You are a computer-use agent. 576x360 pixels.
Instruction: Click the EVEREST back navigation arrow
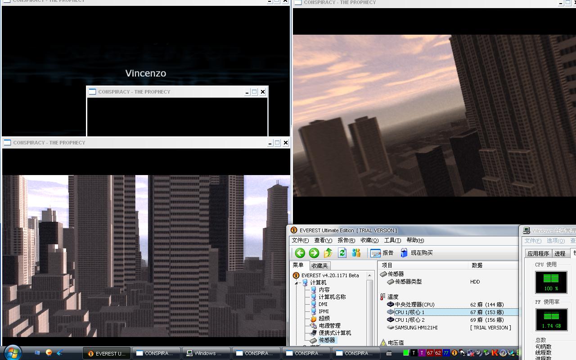pos(300,253)
